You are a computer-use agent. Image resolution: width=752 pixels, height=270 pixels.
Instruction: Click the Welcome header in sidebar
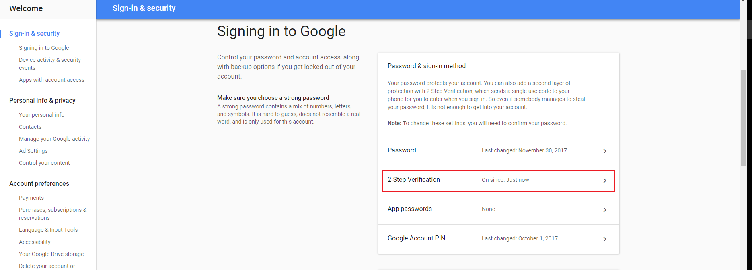pos(26,8)
